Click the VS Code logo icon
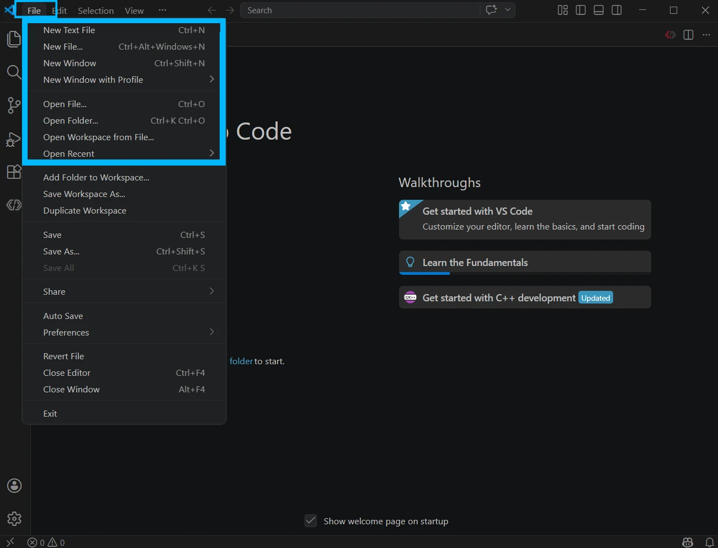This screenshot has height=548, width=718. click(x=9, y=10)
